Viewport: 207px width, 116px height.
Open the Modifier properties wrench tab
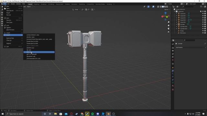tap(173, 71)
